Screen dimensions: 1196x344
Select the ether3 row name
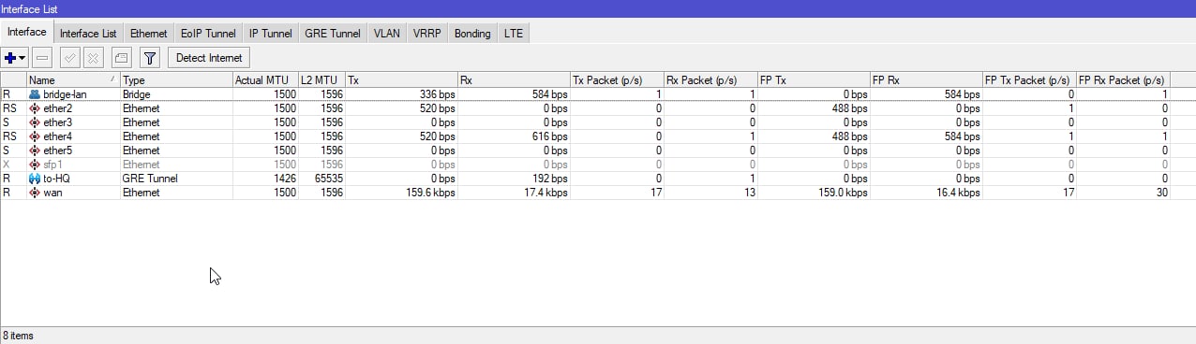[57, 122]
